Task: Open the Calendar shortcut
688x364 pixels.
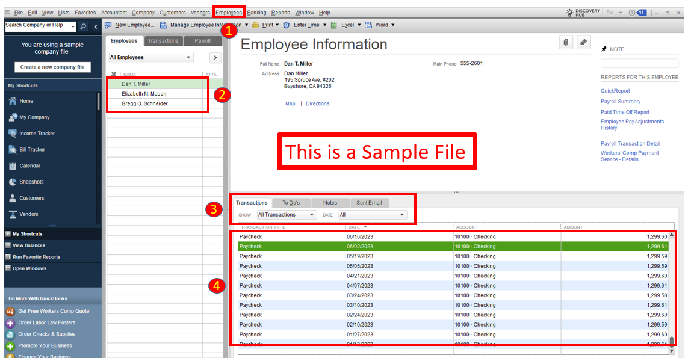Action: click(x=24, y=166)
